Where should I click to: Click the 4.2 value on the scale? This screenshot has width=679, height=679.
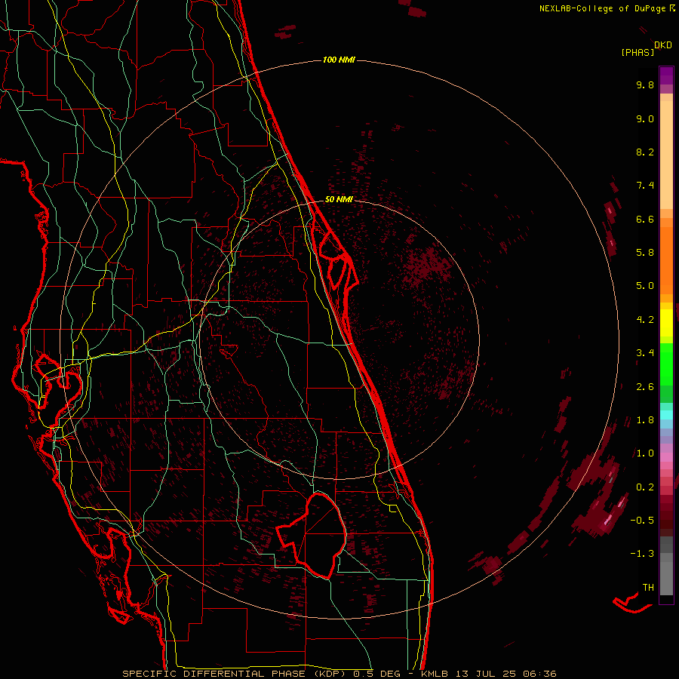click(645, 320)
